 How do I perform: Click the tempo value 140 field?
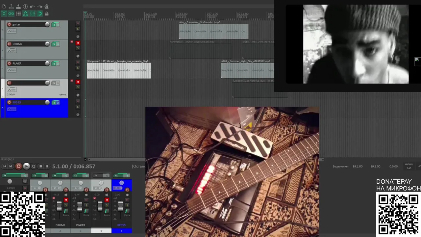tap(409, 168)
